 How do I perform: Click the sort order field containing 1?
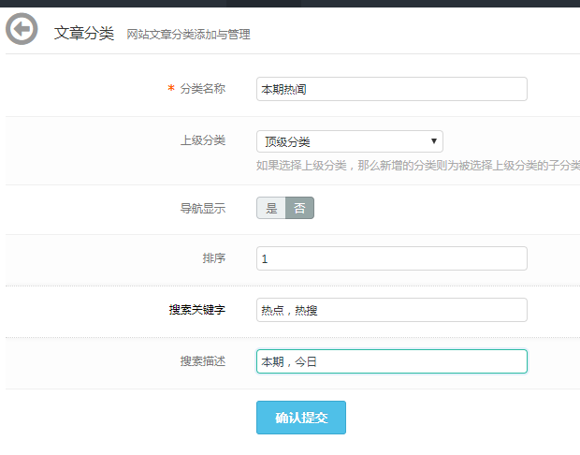coord(391,258)
